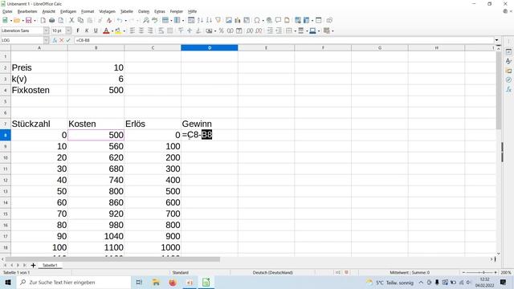Viewport: 514px width, 289px height.
Task: Click the formula input line
Action: pos(284,40)
